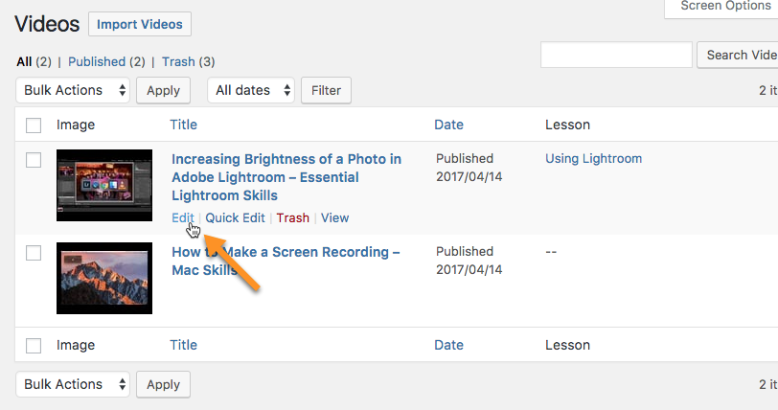778x410 pixels.
Task: Open the top Bulk Actions dropdown
Action: coord(73,90)
